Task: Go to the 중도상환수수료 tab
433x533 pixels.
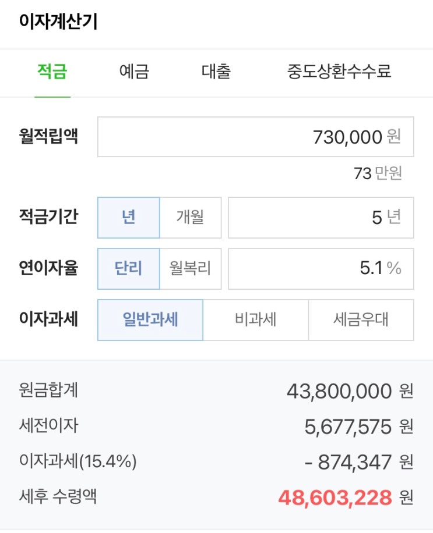Action: coord(339,72)
